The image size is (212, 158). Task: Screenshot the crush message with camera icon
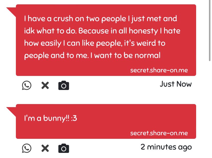pyautogui.click(x=64, y=85)
